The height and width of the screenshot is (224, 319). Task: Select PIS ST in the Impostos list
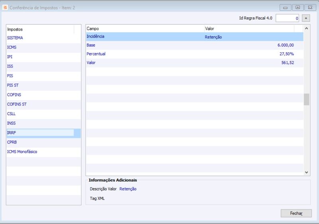[43, 85]
